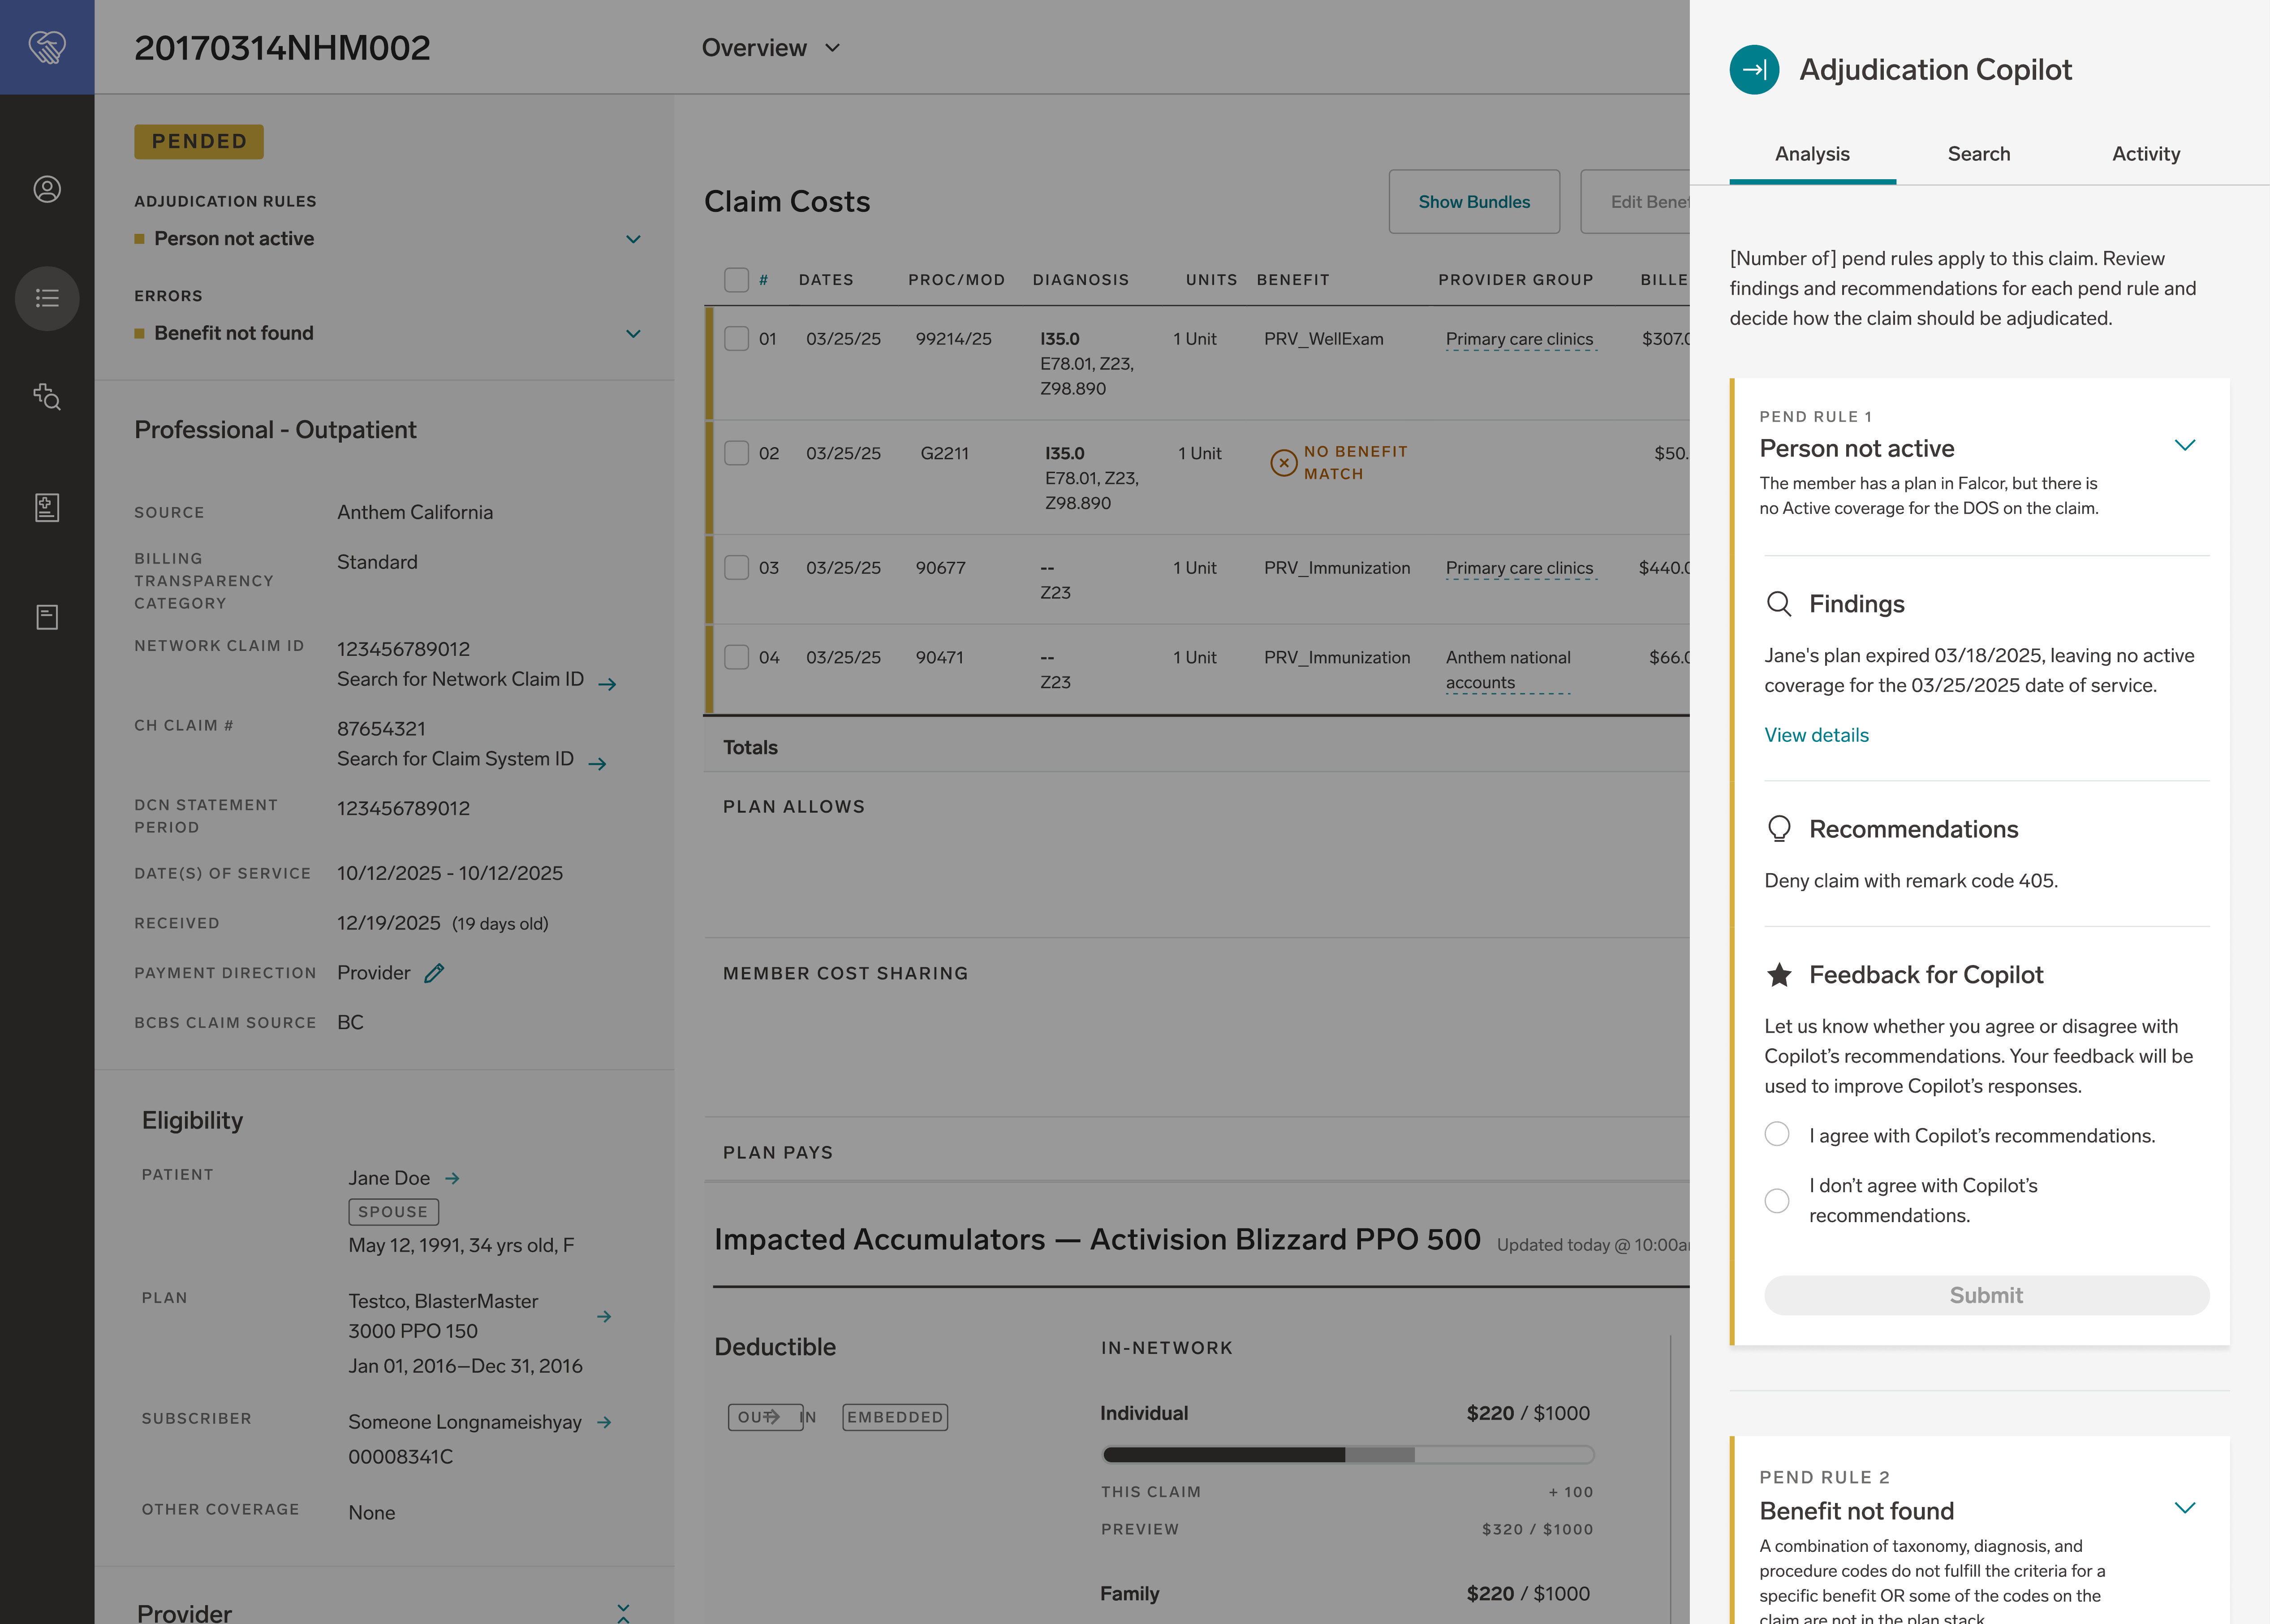2270x1624 pixels.
Task: Click the arrow next to Search for Claim System ID
Action: pos(598,764)
